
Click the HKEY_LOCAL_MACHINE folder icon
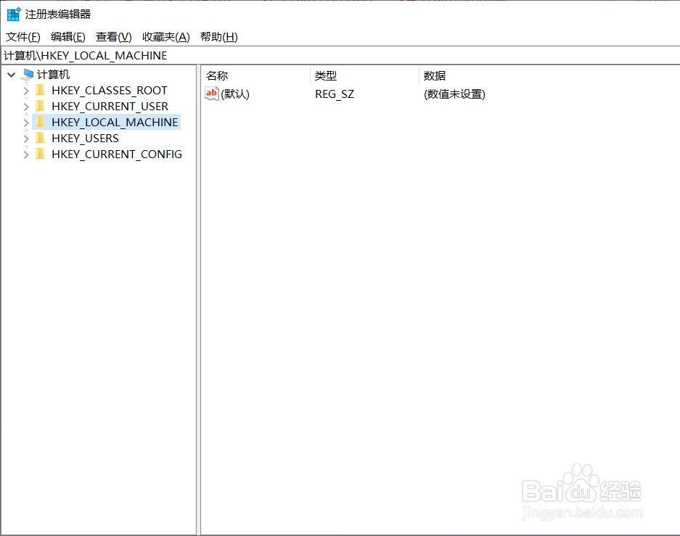point(40,122)
